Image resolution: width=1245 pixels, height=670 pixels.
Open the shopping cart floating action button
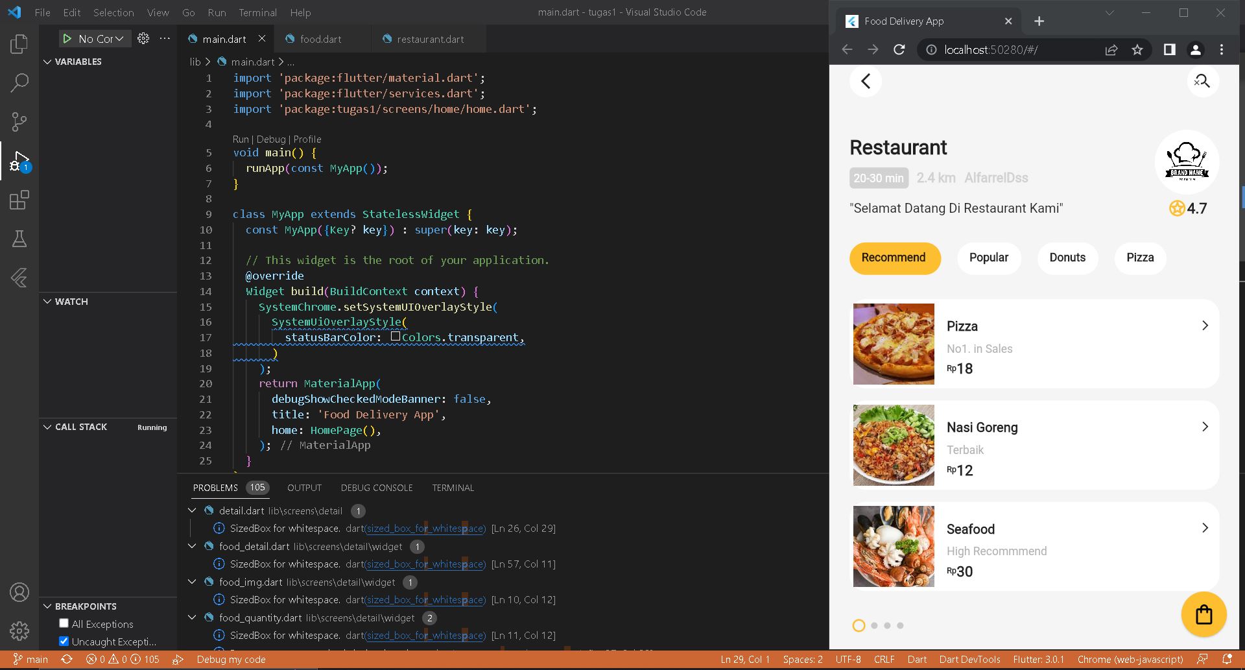(x=1203, y=614)
